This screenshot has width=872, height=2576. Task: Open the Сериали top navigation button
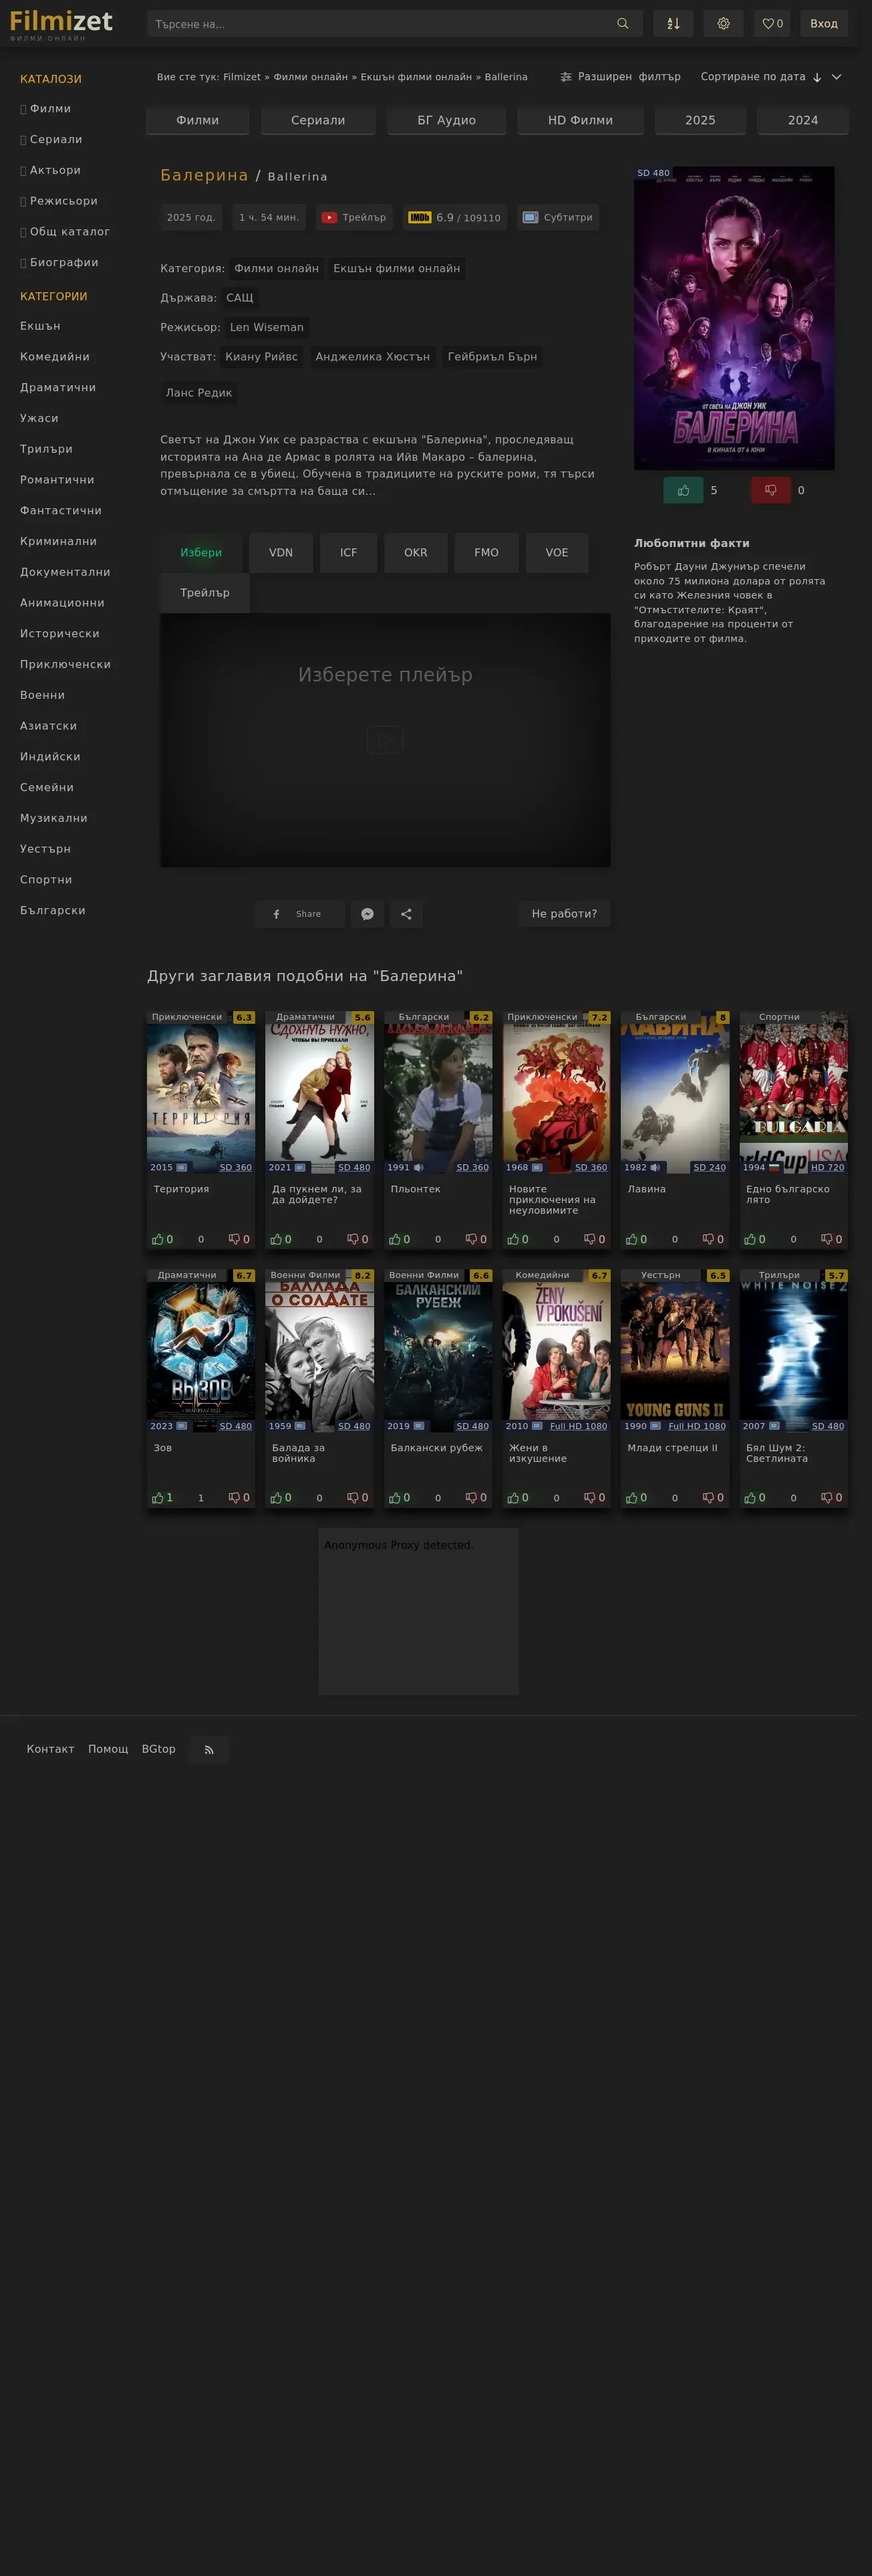pos(317,120)
